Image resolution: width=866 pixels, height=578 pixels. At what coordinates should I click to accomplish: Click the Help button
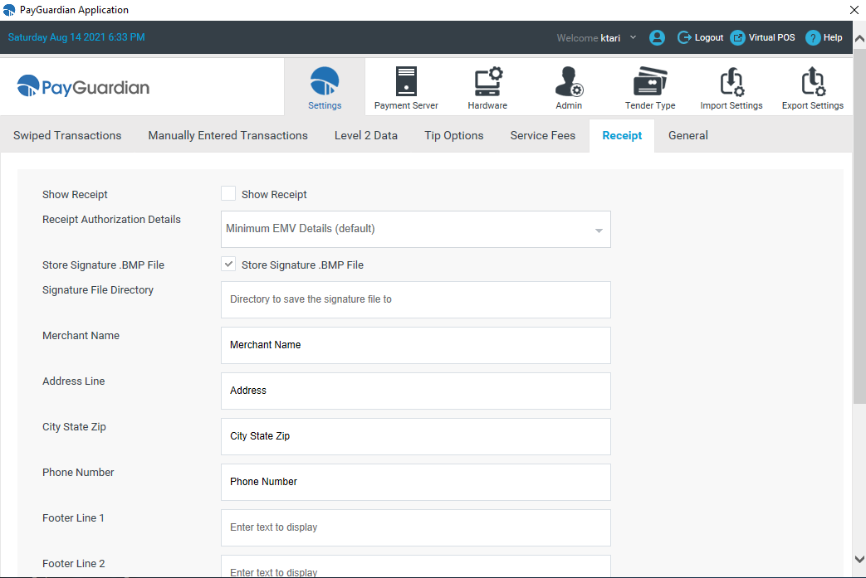pyautogui.click(x=824, y=37)
